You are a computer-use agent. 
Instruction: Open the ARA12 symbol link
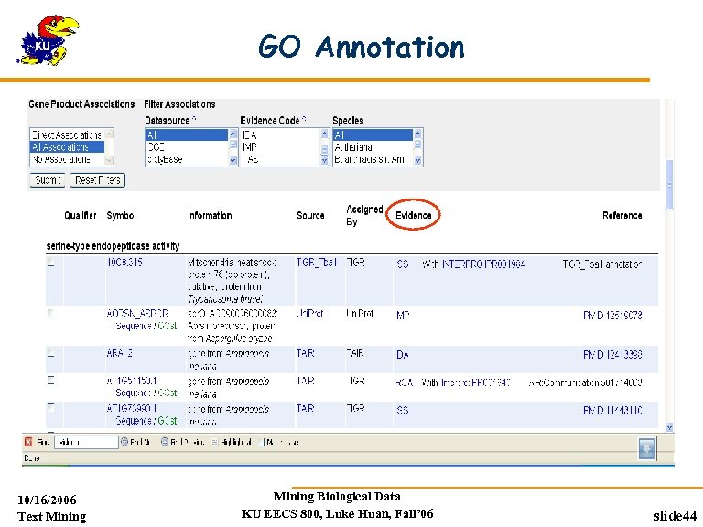pyautogui.click(x=120, y=353)
